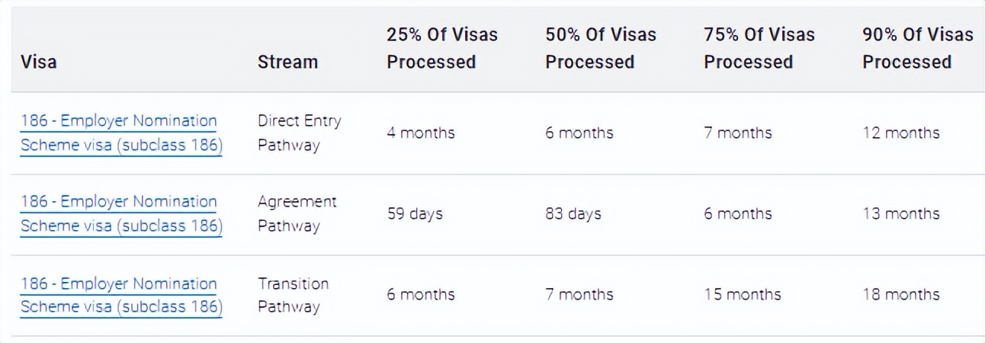Image resolution: width=985 pixels, height=343 pixels.
Task: Click the Visa column header
Action: pyautogui.click(x=38, y=62)
